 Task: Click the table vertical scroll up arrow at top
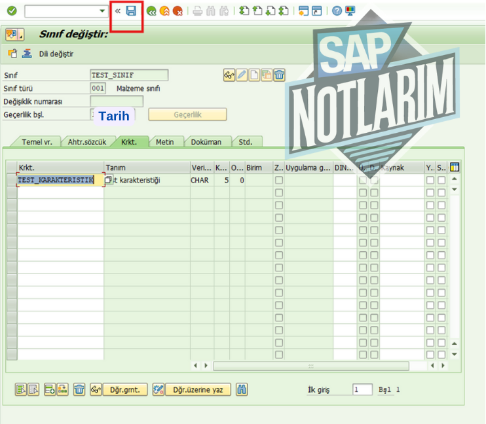click(455, 179)
